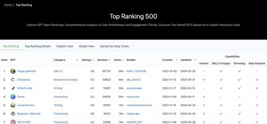Open builder canva.com link

pos(133,97)
